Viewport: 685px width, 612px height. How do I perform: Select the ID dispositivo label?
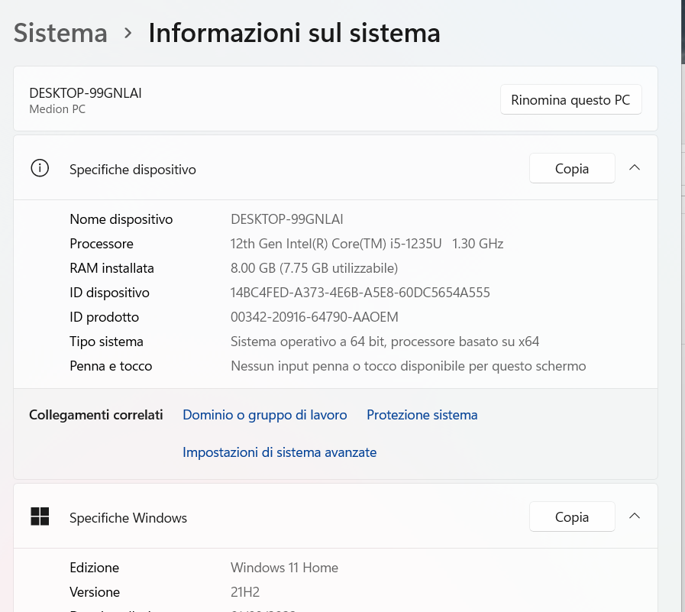(109, 293)
